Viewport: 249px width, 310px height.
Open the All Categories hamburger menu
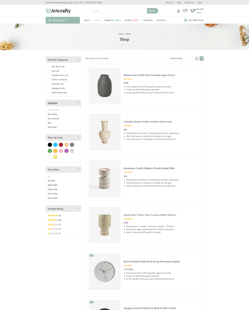tap(50, 20)
